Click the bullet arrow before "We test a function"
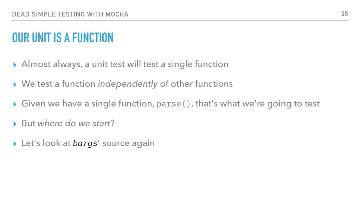Image resolution: width=360 pixels, height=203 pixels. (15, 85)
